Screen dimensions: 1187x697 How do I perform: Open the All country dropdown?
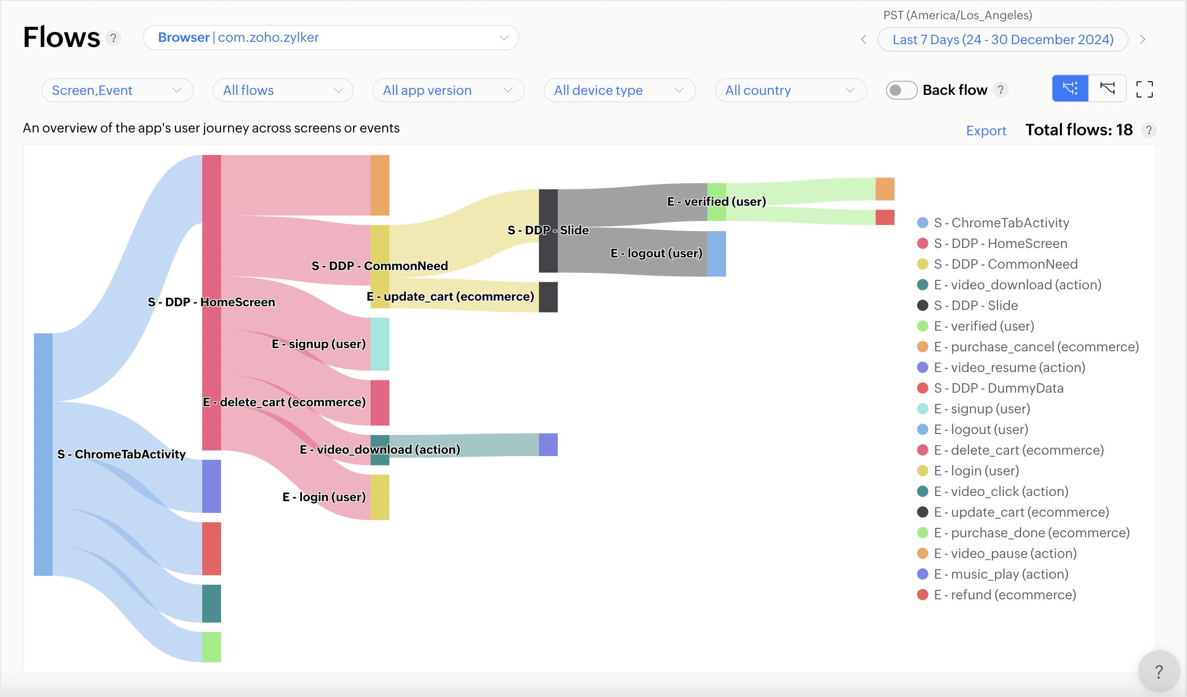point(790,90)
